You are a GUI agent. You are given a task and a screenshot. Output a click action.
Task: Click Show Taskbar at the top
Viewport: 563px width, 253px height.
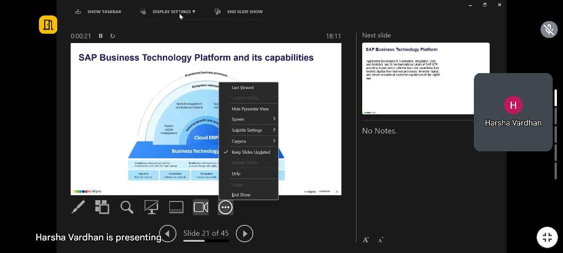click(x=98, y=12)
